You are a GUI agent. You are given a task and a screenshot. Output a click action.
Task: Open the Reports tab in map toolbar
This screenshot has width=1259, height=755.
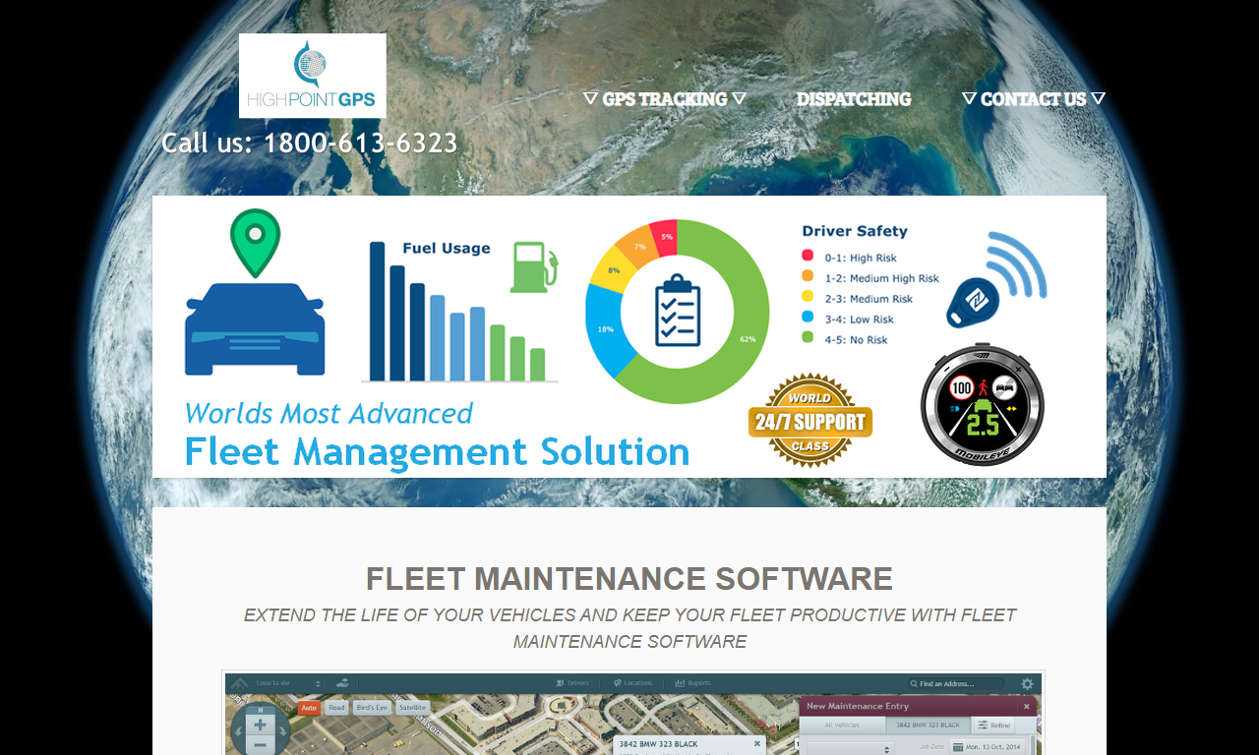(693, 682)
